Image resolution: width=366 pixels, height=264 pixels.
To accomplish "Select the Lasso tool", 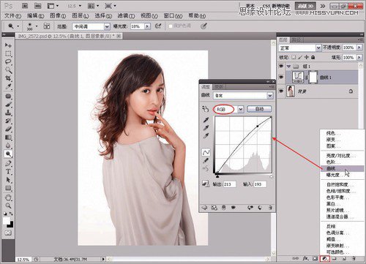I will (x=8, y=61).
